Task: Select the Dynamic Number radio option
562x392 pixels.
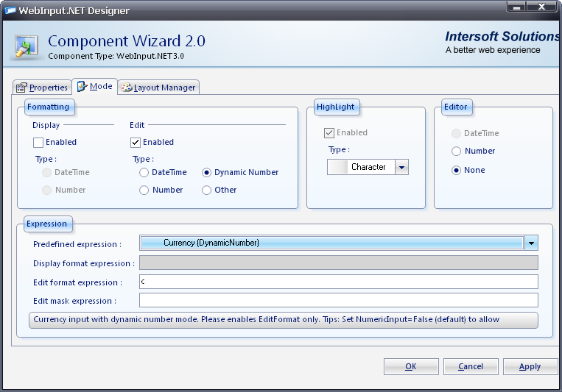Action: (x=207, y=173)
